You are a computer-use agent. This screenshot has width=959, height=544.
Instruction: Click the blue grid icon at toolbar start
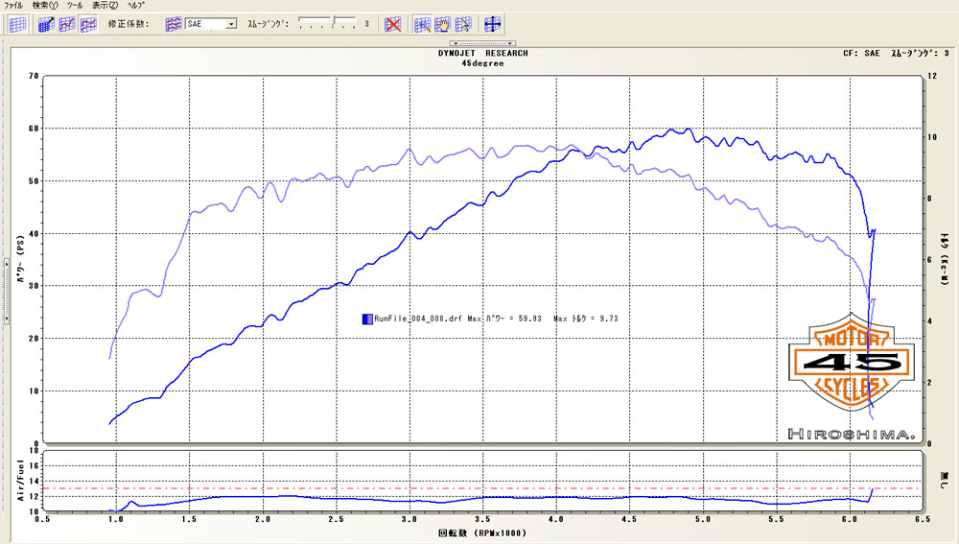17,24
